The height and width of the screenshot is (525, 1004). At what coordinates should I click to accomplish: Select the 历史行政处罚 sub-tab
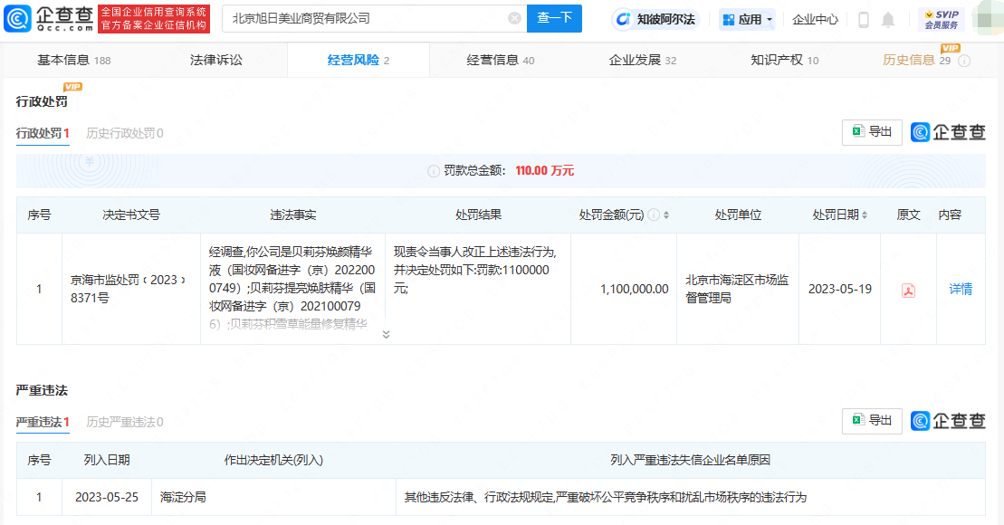(x=124, y=133)
